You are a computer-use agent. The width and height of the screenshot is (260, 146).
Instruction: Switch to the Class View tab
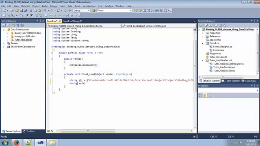pyautogui.click(x=249, y=81)
